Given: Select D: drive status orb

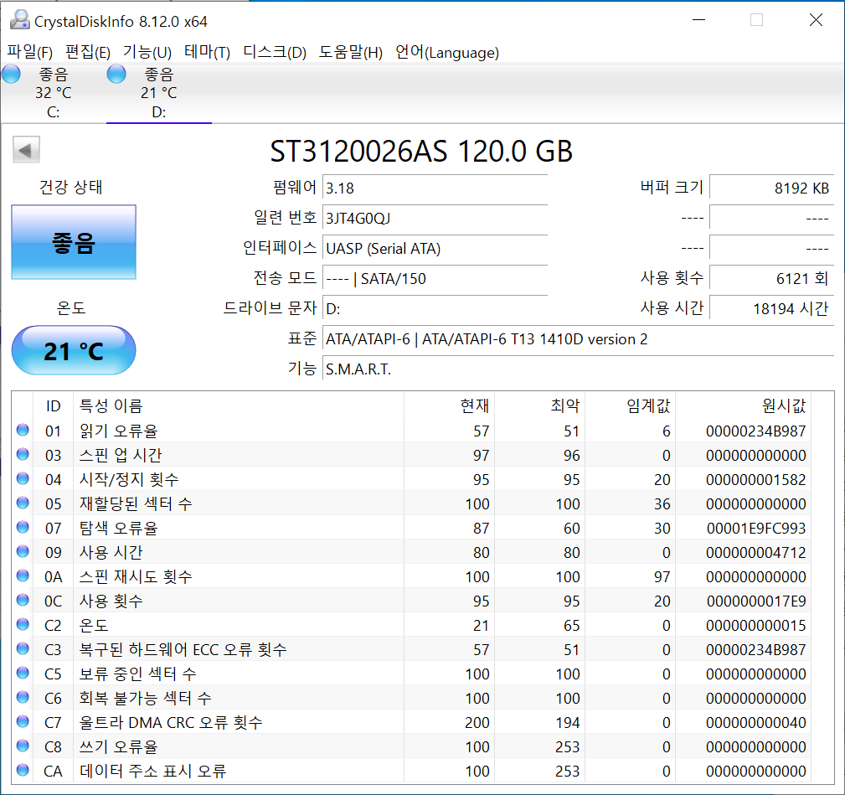Looking at the screenshot, I should pyautogui.click(x=116, y=75).
